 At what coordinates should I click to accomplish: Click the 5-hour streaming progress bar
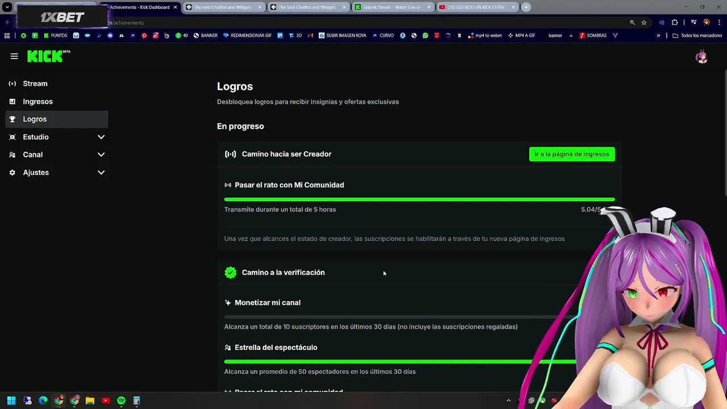(x=419, y=199)
